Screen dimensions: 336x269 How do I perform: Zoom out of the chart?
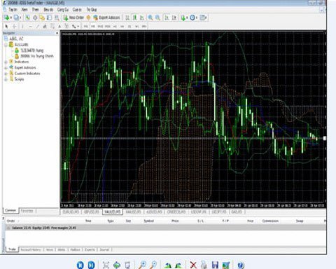tap(157, 18)
